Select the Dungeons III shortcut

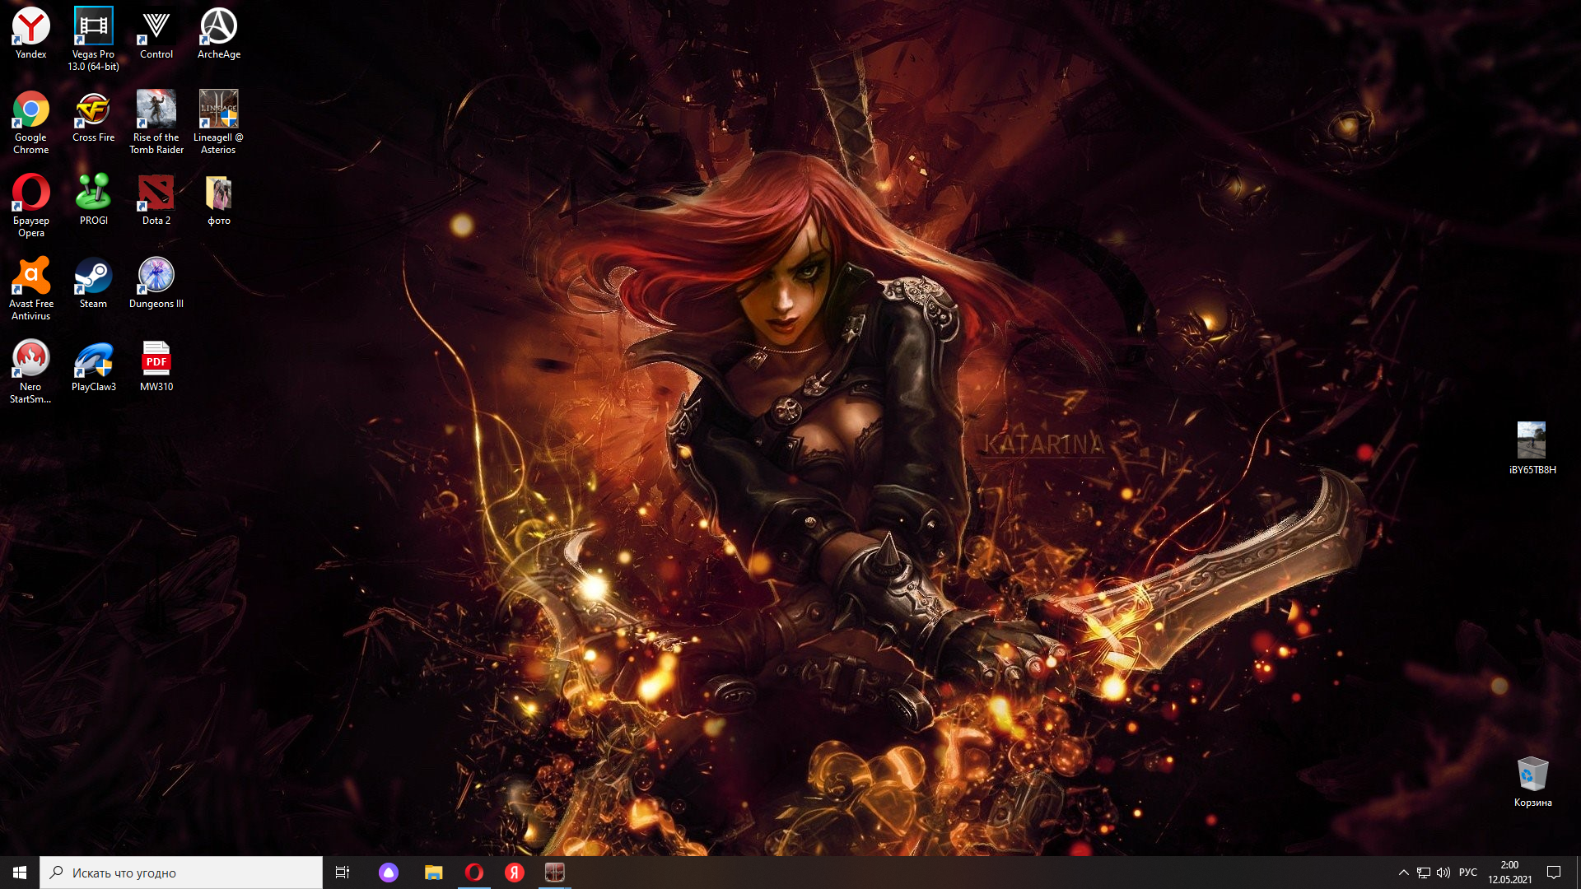tap(156, 283)
